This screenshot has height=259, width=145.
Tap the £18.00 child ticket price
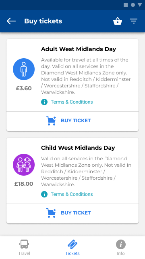(x=24, y=184)
